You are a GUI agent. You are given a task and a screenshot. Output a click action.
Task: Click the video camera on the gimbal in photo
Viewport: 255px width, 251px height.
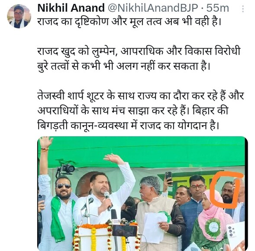(x=67, y=169)
